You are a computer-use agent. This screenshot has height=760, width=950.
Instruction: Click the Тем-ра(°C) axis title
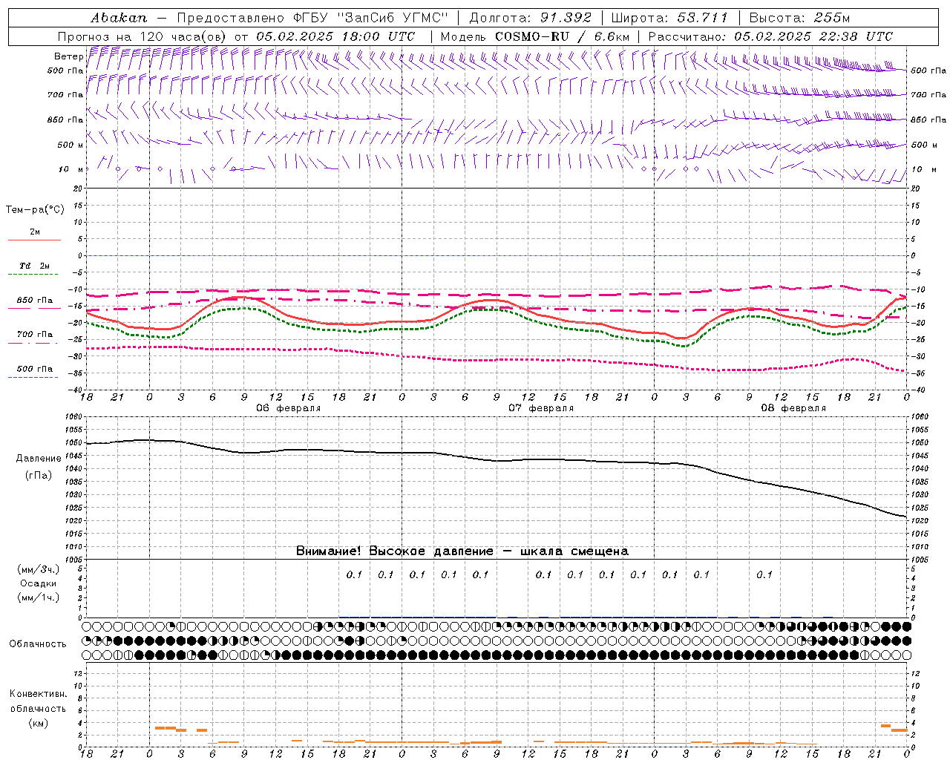[x=35, y=210]
